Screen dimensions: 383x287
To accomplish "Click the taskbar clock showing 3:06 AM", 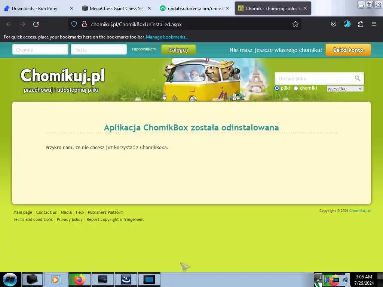I will point(364,280).
